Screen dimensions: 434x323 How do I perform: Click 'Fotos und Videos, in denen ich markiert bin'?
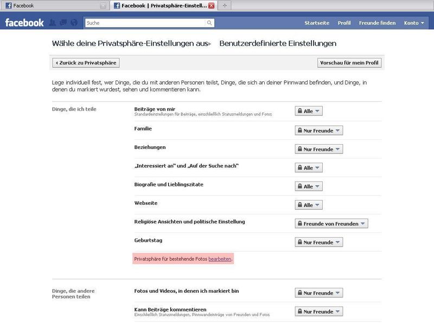[x=187, y=291]
